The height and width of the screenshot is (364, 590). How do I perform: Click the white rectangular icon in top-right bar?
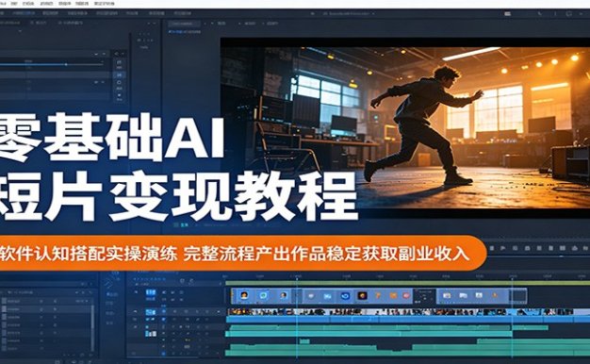point(508,13)
